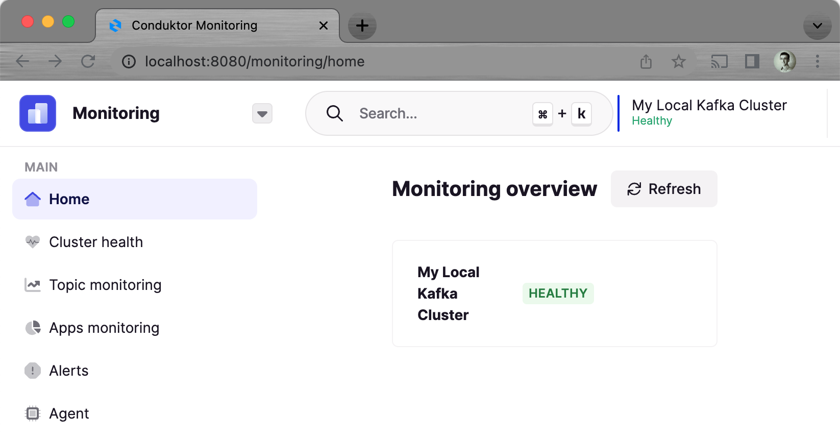Click the Apps monitoring pie icon
Viewport: 840px width, 440px height.
33,328
